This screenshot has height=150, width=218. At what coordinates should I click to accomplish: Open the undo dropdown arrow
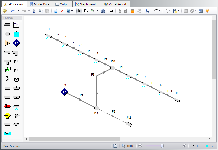[18, 11]
